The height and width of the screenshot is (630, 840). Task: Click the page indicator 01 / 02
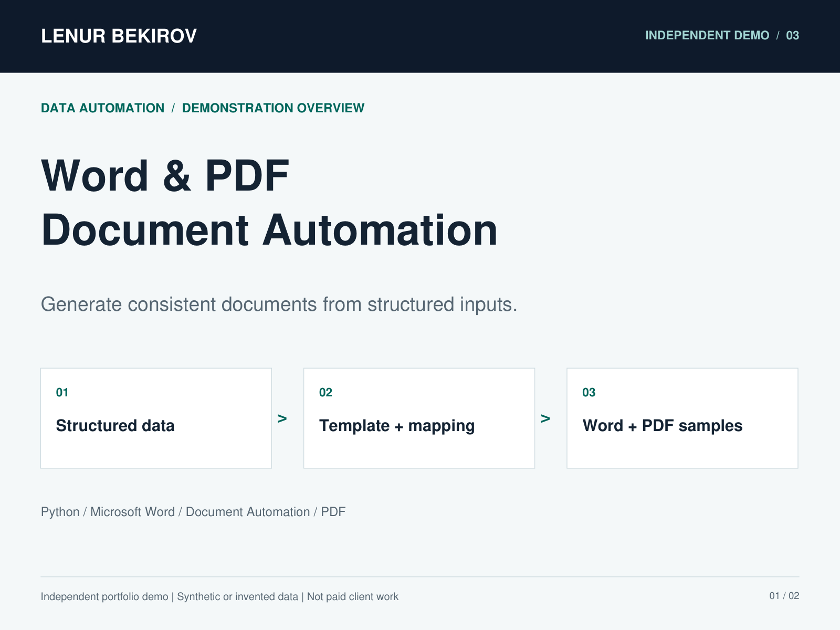click(x=784, y=596)
